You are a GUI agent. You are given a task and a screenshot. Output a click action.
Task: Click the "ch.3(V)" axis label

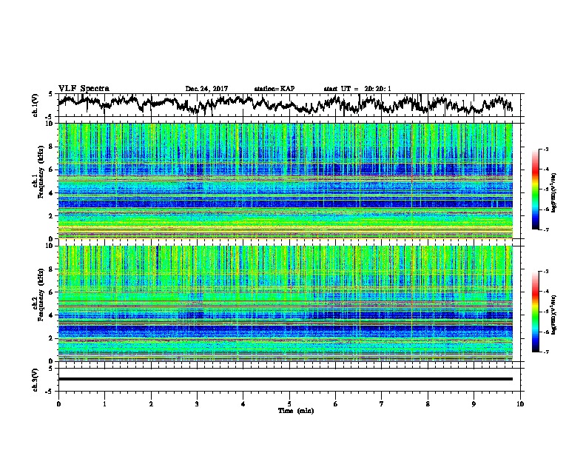pos(36,380)
